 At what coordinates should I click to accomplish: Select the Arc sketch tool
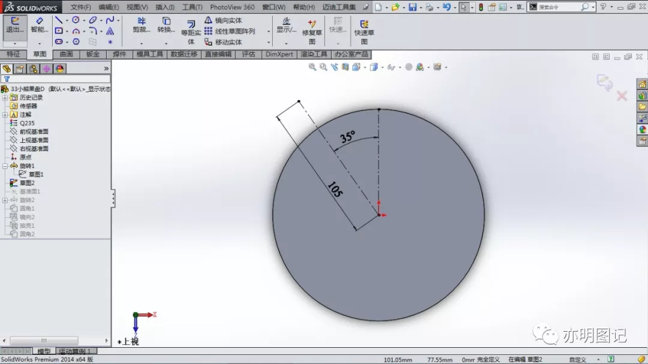(76, 31)
